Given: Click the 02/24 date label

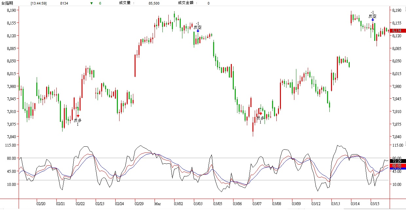Looking at the screenshot, I should coord(120,204).
